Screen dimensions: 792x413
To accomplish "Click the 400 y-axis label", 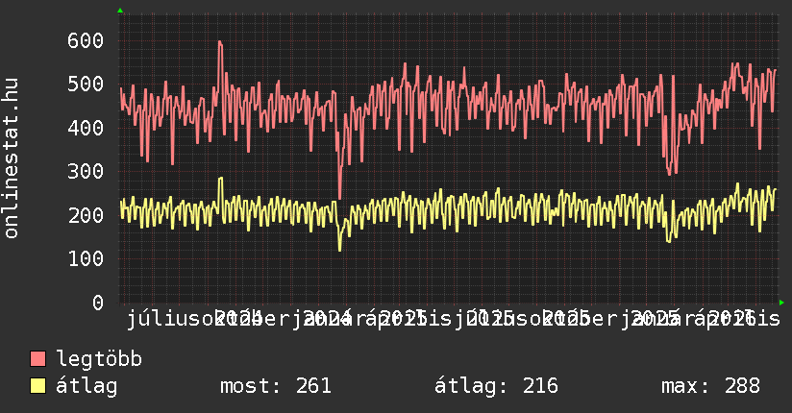I will click(x=85, y=128).
